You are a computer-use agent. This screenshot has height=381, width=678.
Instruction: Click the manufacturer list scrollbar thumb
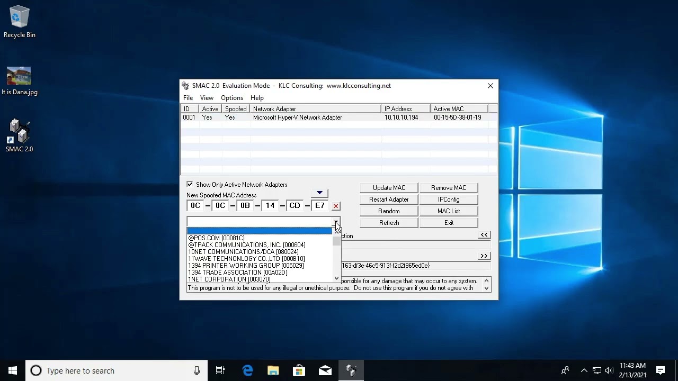(x=336, y=241)
